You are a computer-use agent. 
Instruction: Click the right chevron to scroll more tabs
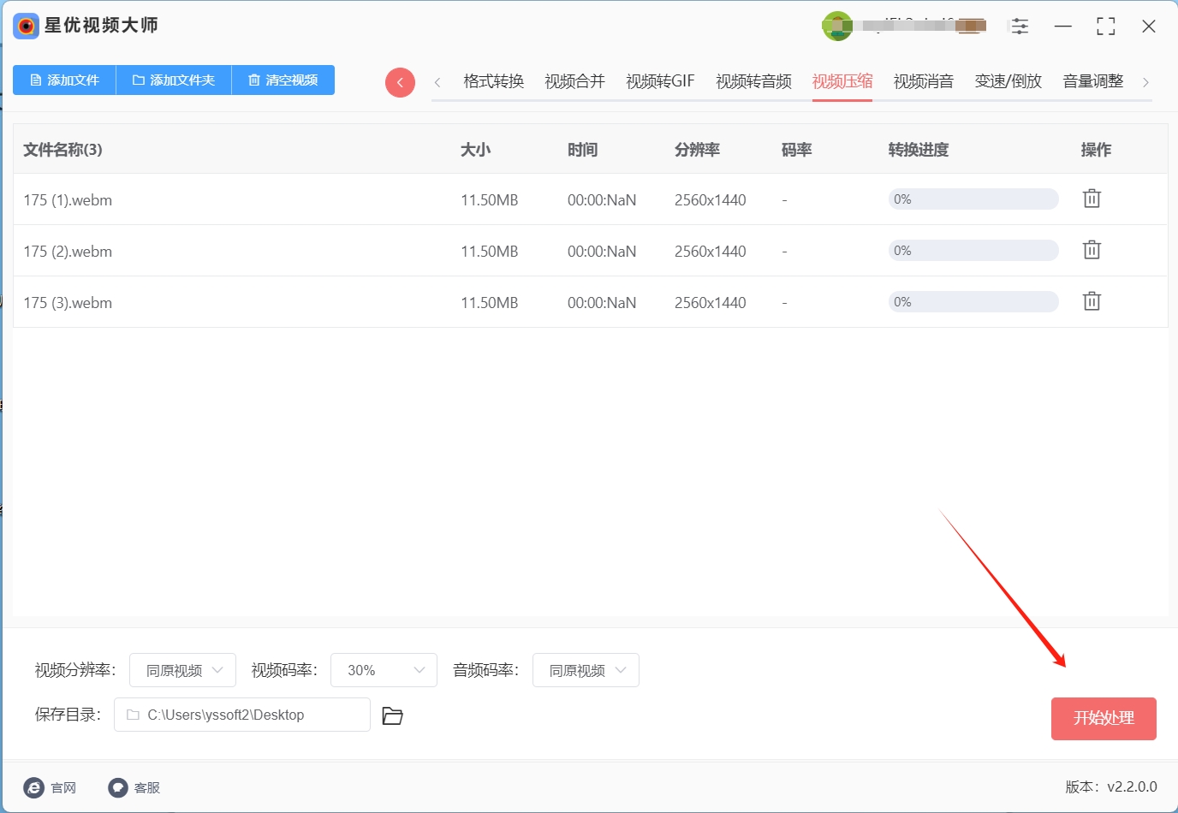pyautogui.click(x=1146, y=81)
